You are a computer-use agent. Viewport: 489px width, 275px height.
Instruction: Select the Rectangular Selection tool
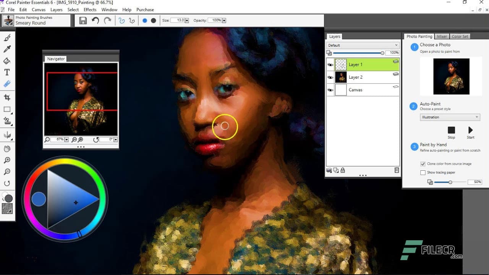pos(7,109)
